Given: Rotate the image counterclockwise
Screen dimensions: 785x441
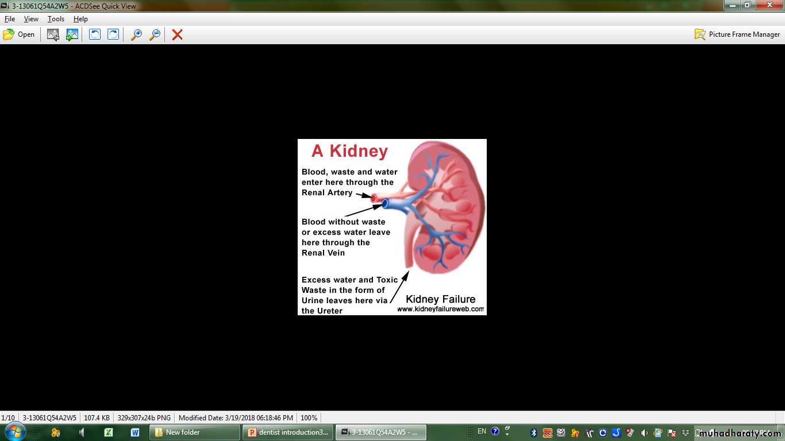Looking at the screenshot, I should point(95,34).
